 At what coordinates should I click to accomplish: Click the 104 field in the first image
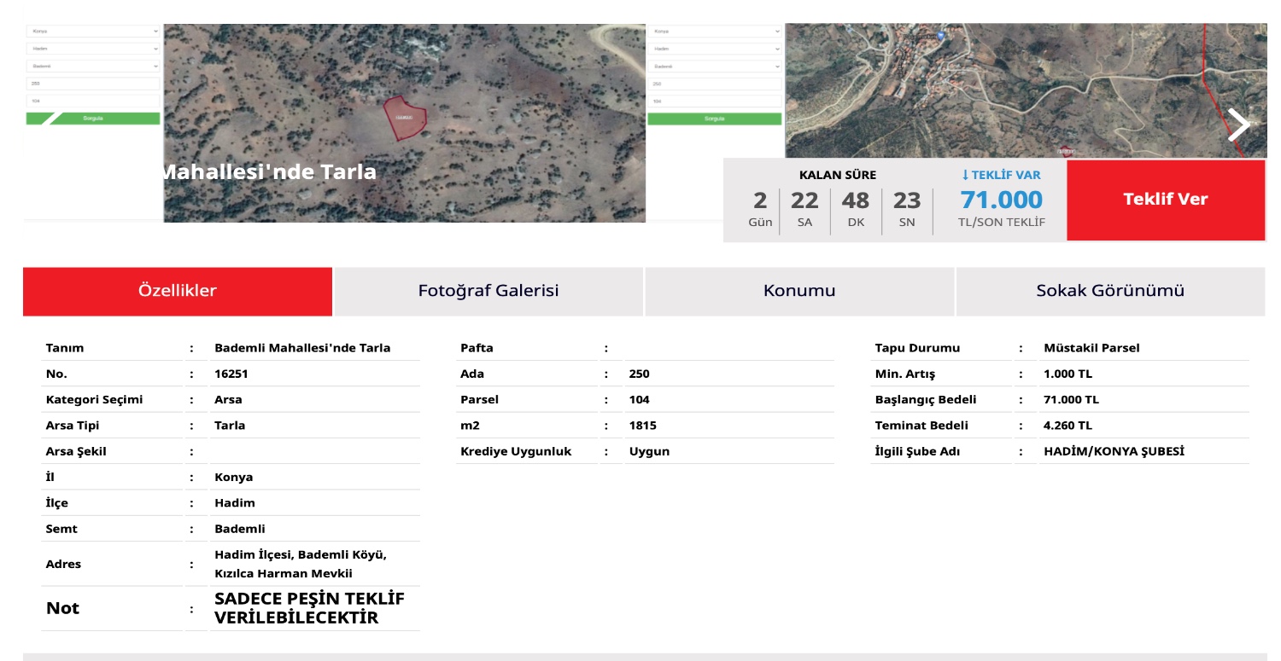click(93, 101)
